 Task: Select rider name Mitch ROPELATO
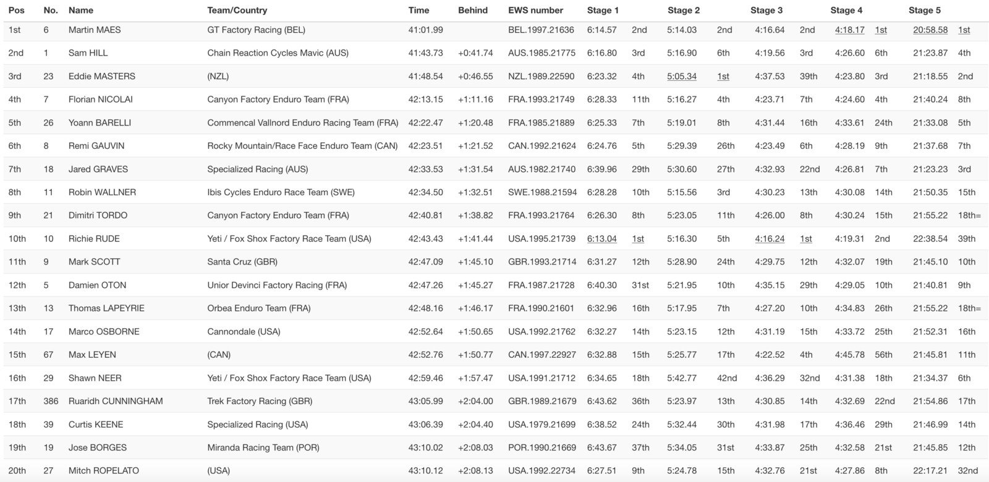pos(104,470)
